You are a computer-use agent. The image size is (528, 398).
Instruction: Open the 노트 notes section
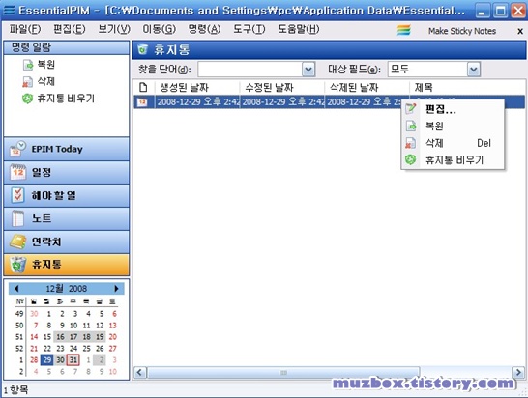tap(67, 218)
